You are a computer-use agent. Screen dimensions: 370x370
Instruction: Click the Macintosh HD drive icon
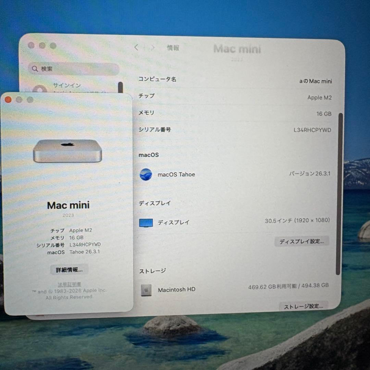pyautogui.click(x=146, y=290)
